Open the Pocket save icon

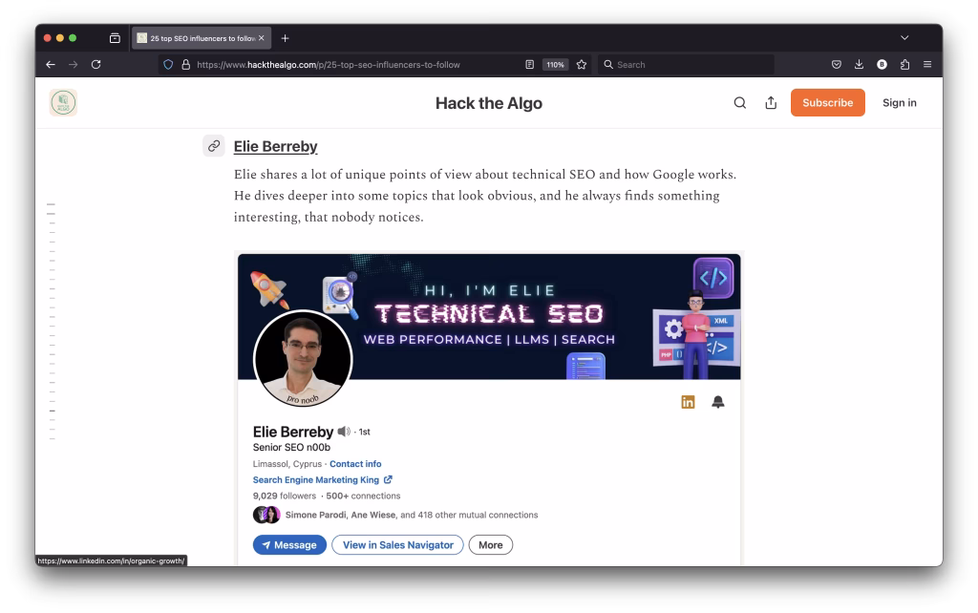pos(837,64)
